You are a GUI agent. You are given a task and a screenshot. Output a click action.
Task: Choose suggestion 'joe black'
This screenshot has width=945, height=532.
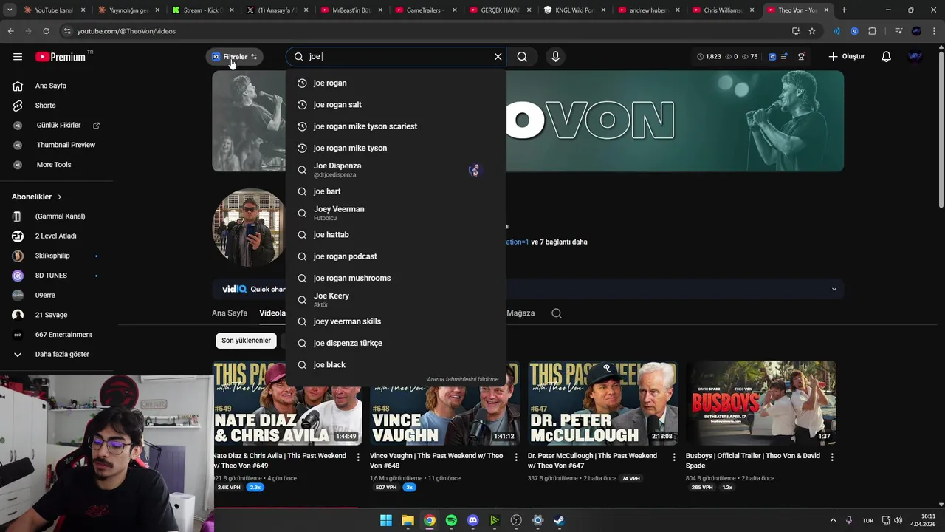click(396, 365)
